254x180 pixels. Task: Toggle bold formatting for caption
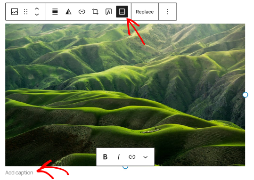coord(105,157)
